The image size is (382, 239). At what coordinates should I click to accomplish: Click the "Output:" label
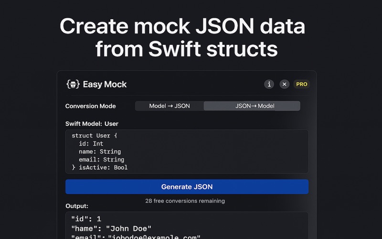pyautogui.click(x=77, y=206)
